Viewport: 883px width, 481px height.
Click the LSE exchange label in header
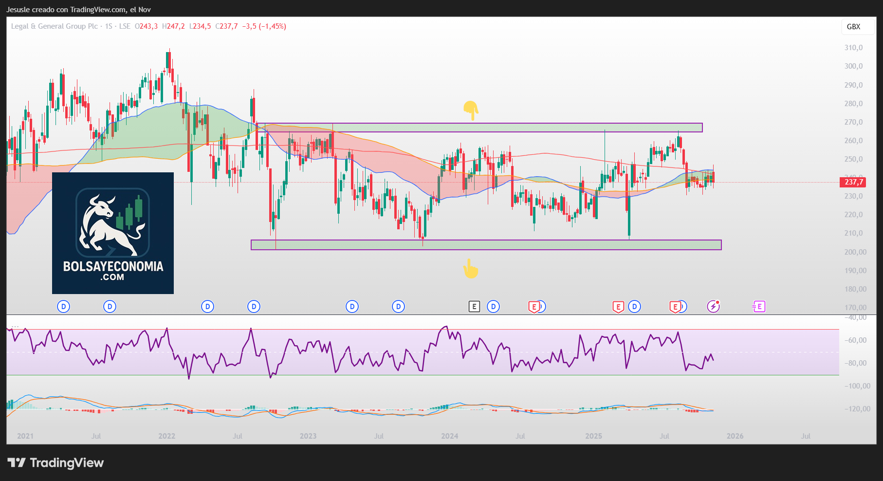pyautogui.click(x=125, y=26)
